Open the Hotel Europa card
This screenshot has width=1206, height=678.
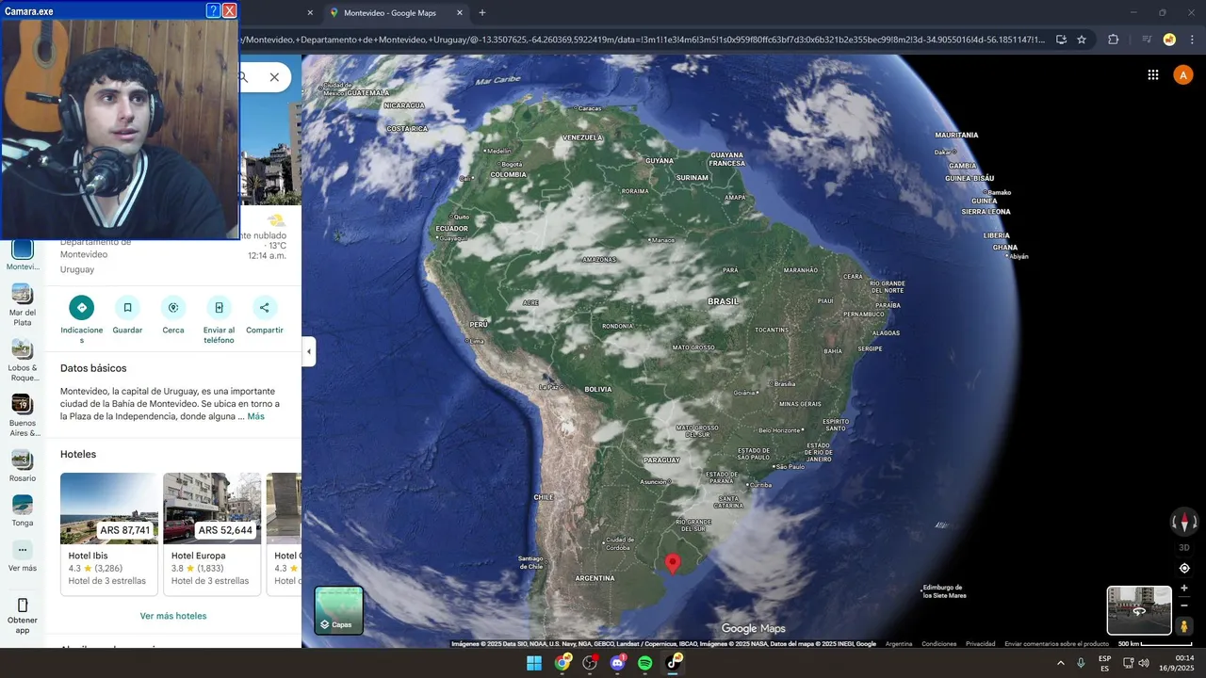click(x=212, y=534)
